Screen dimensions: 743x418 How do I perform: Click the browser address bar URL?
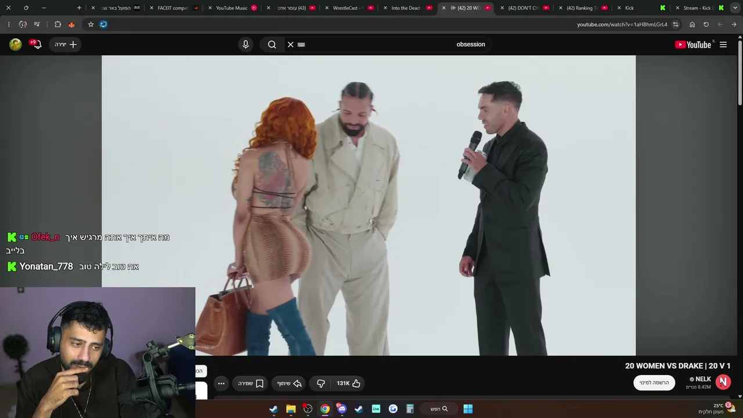622,24
